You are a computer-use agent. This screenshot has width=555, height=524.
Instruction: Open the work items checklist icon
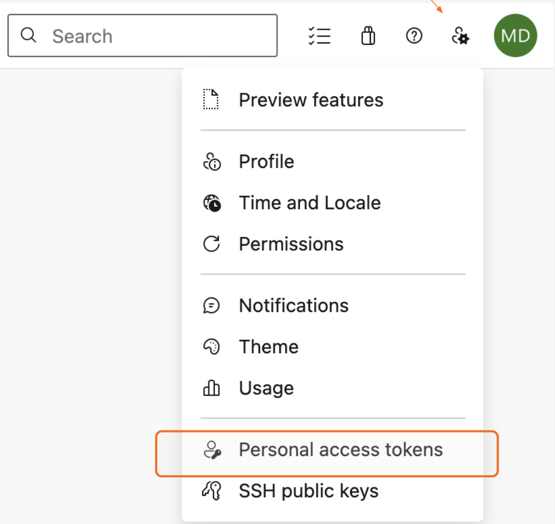(319, 36)
